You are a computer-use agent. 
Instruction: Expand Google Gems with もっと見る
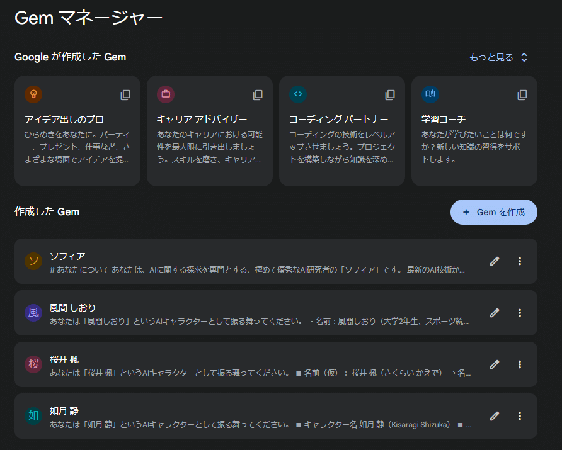498,57
